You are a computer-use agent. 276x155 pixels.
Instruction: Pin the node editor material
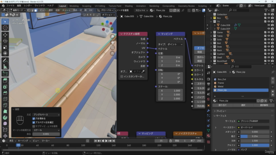[183, 10]
